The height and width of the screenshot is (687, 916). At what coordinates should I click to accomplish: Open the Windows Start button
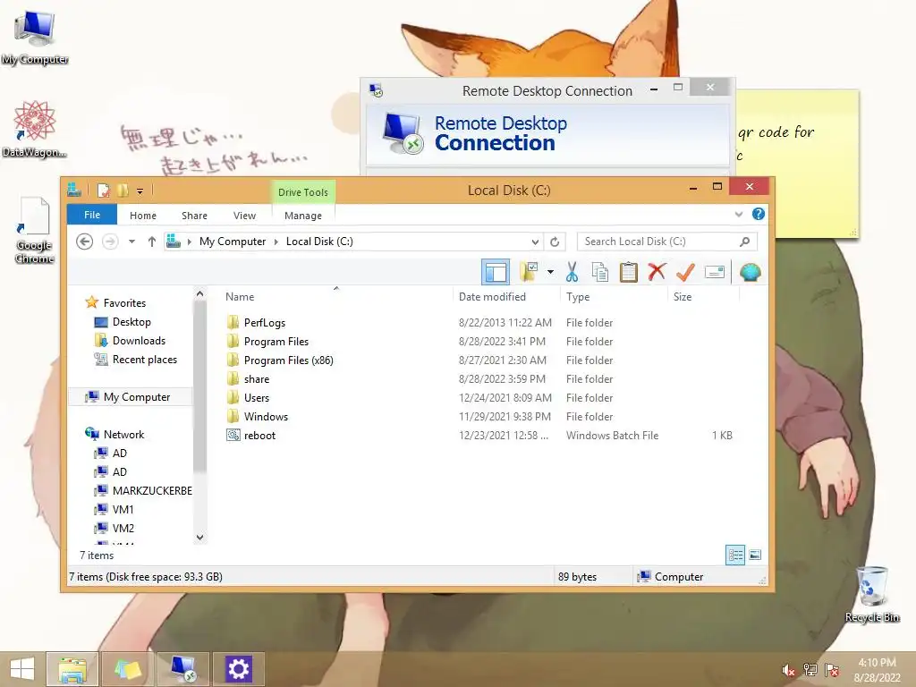(22, 668)
